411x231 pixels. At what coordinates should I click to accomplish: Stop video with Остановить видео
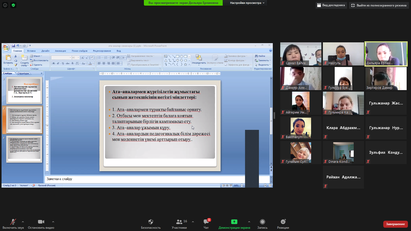tap(41, 222)
